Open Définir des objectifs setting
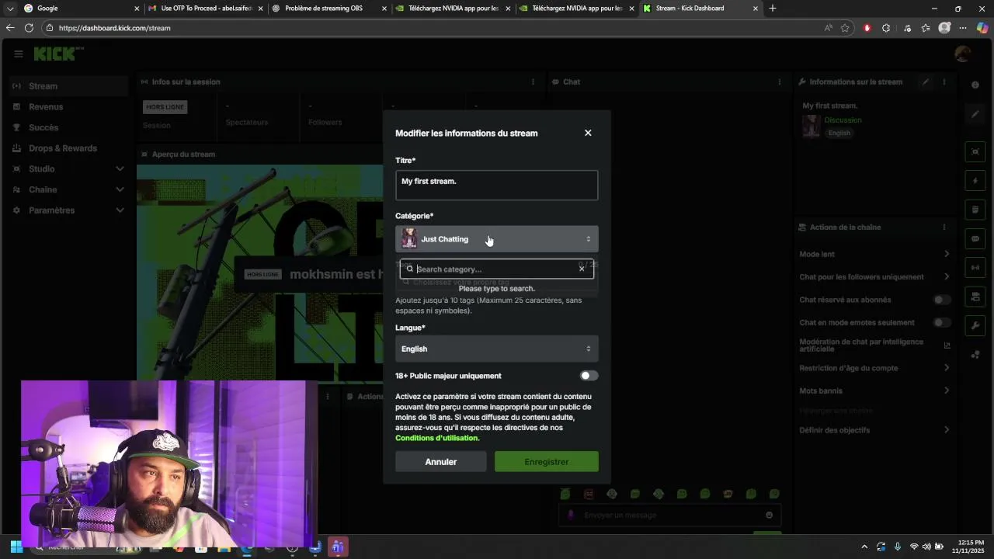The height and width of the screenshot is (559, 994). pyautogui.click(x=875, y=430)
